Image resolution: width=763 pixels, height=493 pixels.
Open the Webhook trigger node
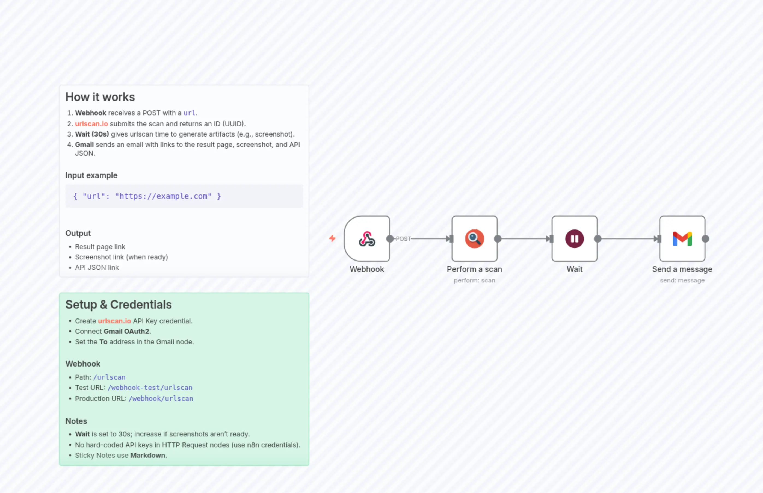point(367,239)
